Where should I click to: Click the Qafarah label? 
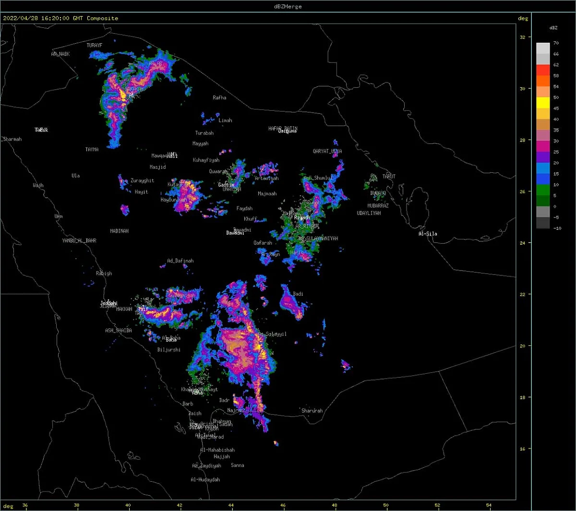point(263,243)
